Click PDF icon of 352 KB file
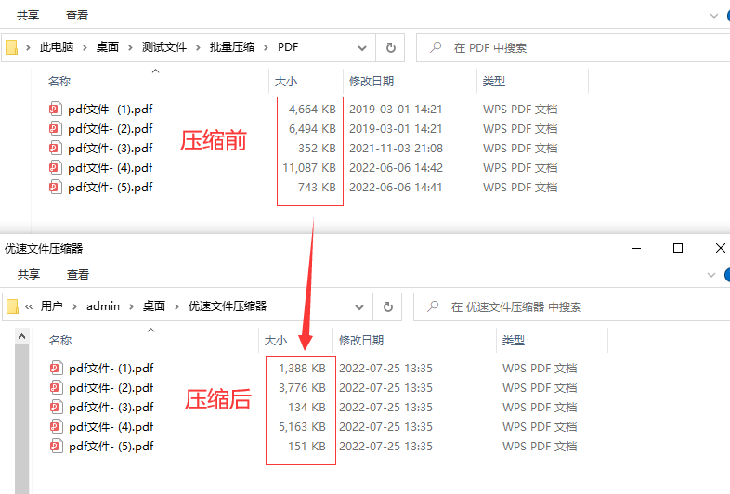 pos(56,148)
